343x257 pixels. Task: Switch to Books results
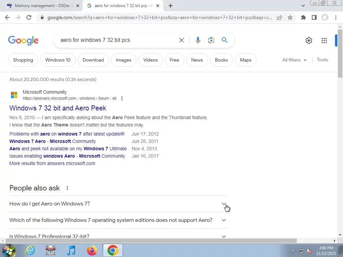pyautogui.click(x=221, y=60)
